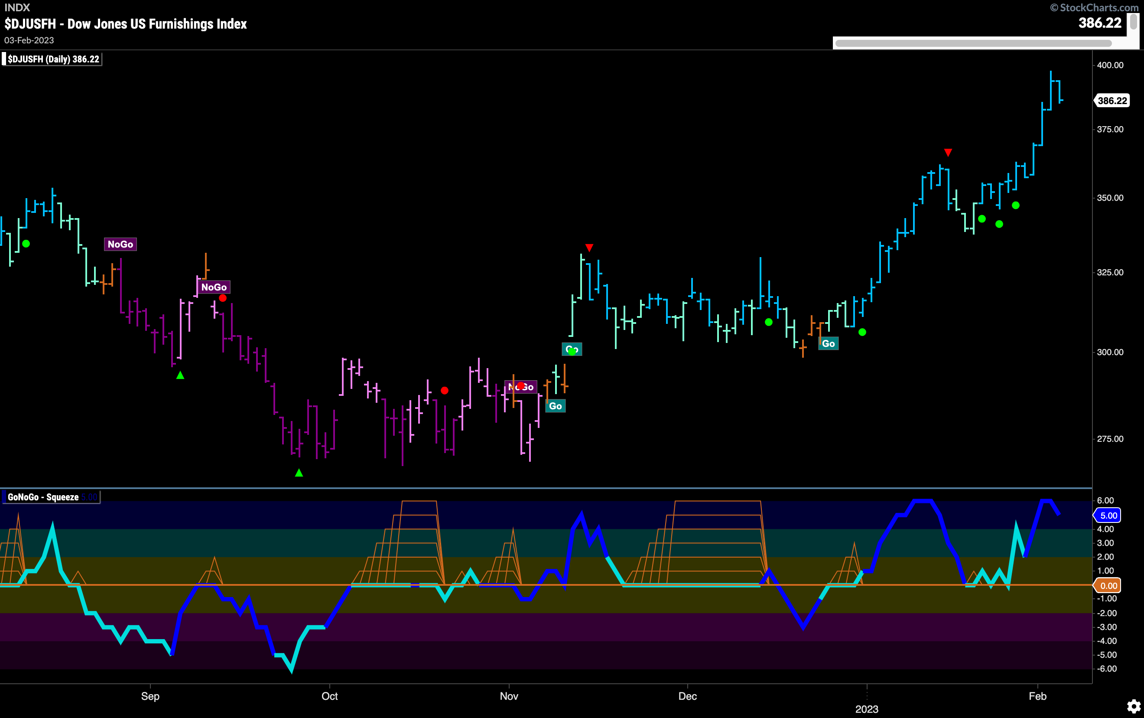This screenshot has width=1144, height=718.
Task: Click the lower November Go signal label
Action: point(556,406)
